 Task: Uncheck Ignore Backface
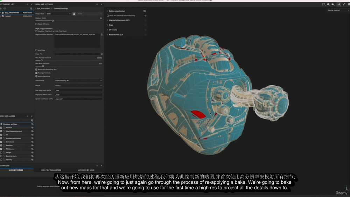click(x=36, y=76)
